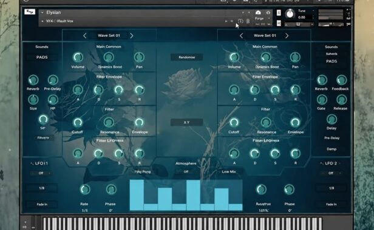Image resolution: width=374 pixels, height=230 pixels.
Task: Click the right layer Pan knob
Action: pos(295,57)
